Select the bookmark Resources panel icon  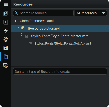pyautogui.click(x=6, y=57)
